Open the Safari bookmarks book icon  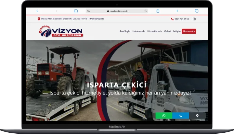[x=76, y=11]
